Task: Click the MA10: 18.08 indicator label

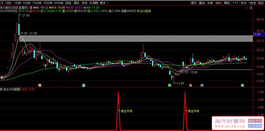Action: (57, 8)
